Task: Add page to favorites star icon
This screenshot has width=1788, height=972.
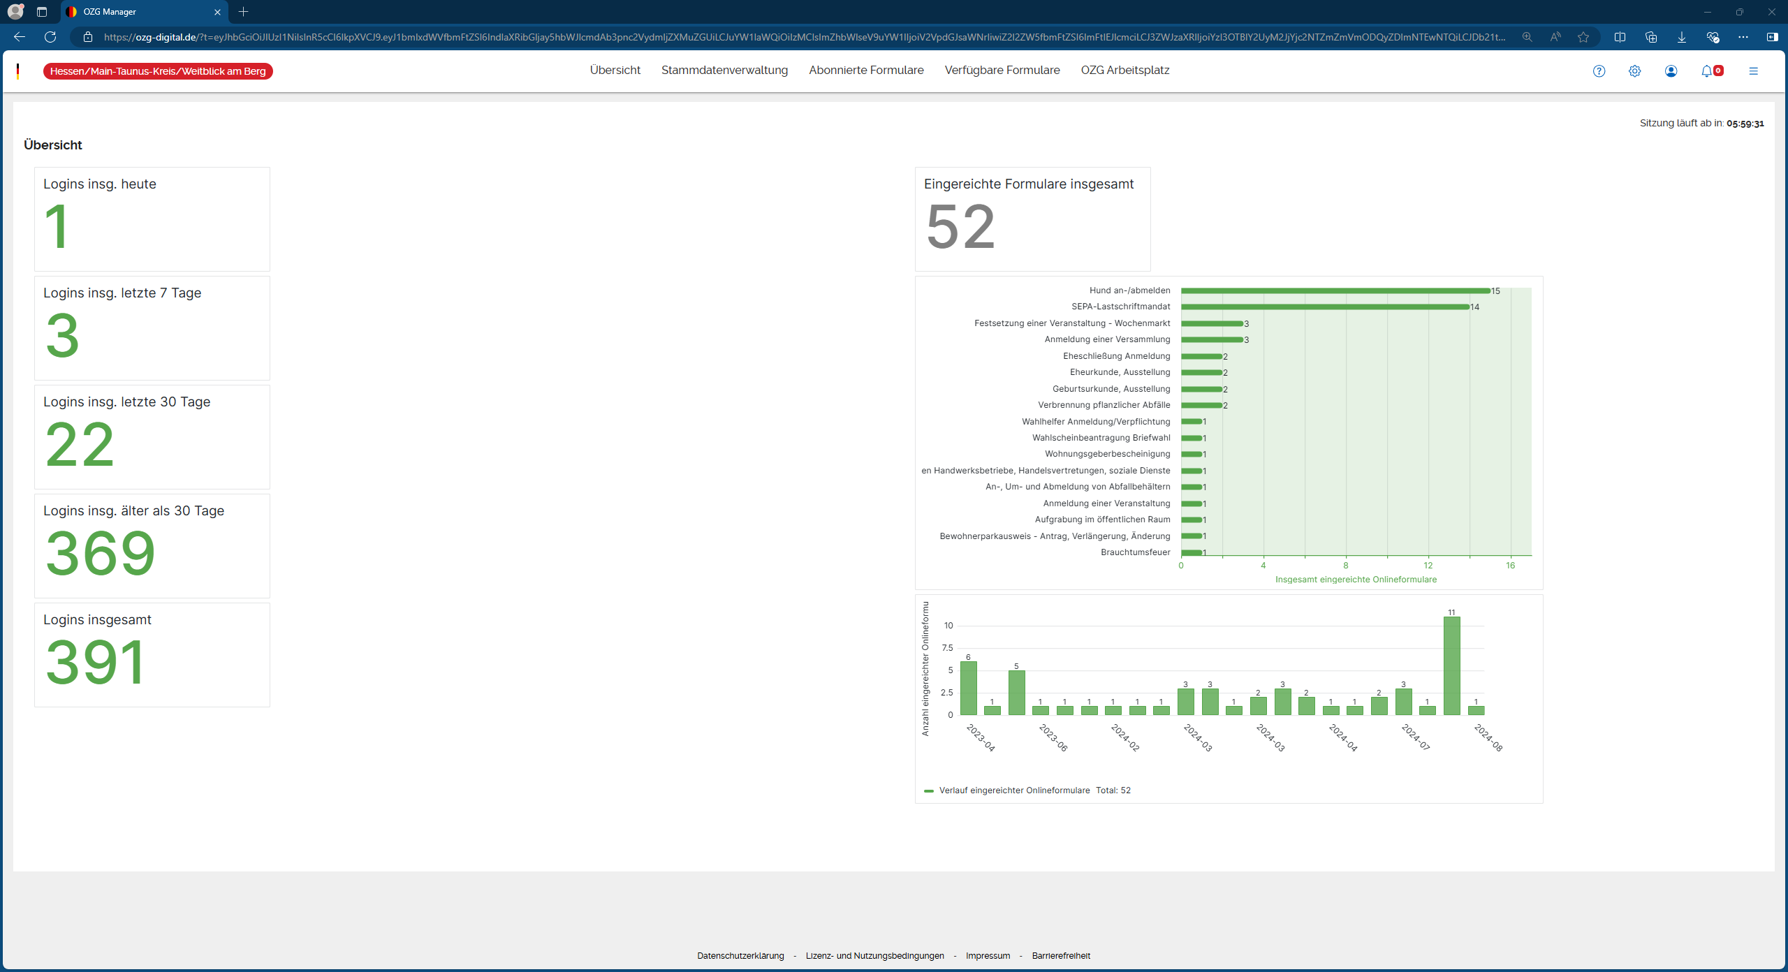Action: [1583, 37]
